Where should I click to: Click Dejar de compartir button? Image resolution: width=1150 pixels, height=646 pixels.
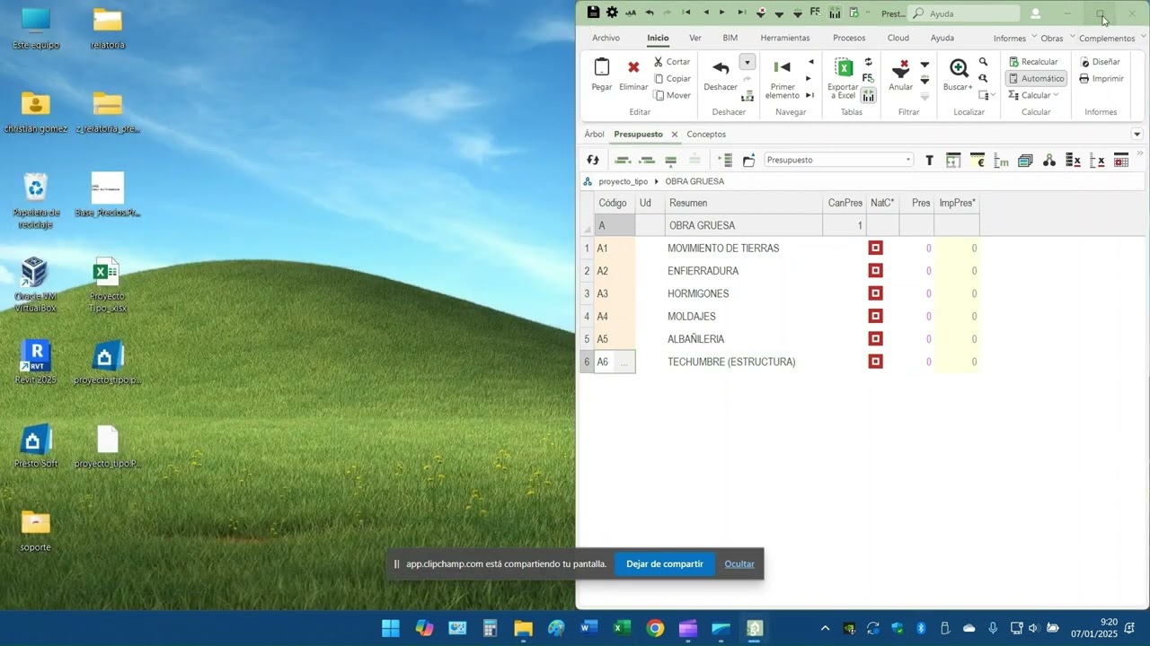coord(665,564)
